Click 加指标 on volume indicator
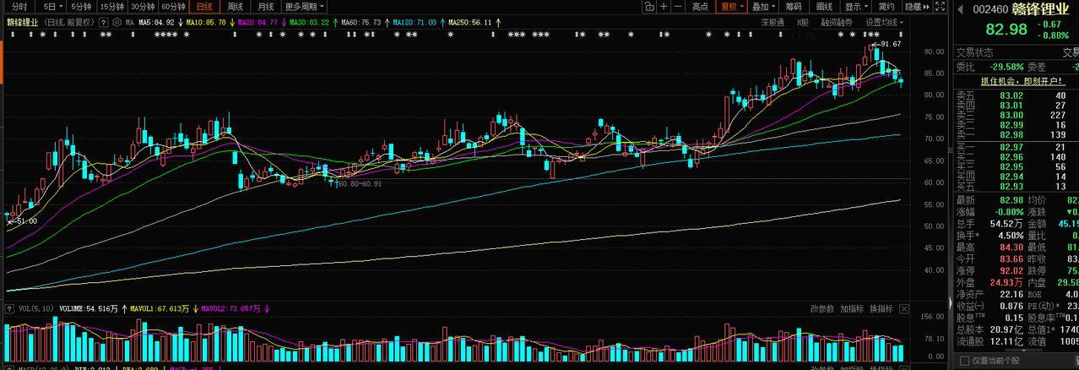This screenshot has width=1079, height=370. pos(851,309)
